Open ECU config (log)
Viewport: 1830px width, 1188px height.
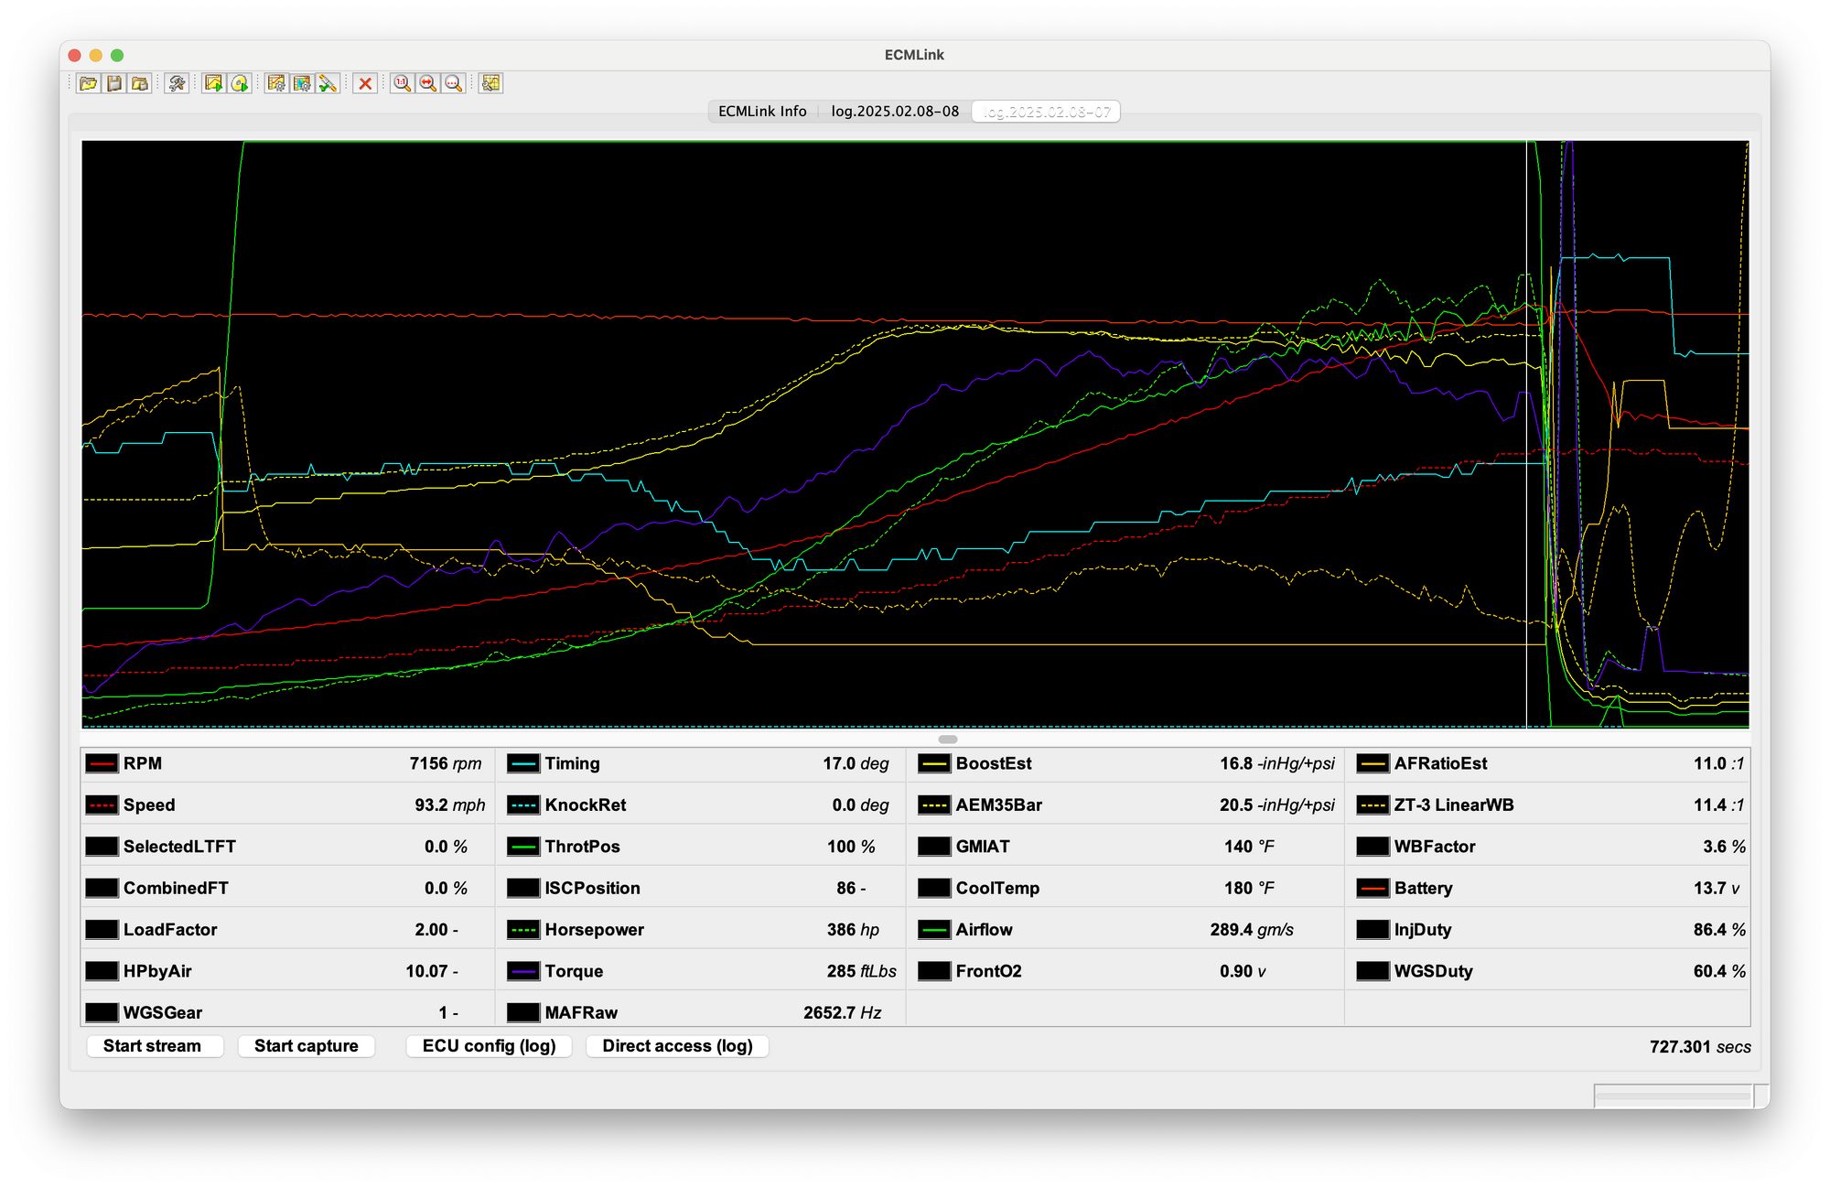coord(489,1046)
